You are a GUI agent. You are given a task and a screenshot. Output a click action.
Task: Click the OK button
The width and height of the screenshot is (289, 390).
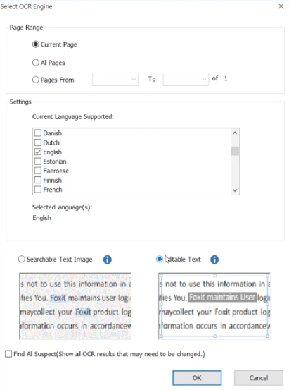coord(197,378)
